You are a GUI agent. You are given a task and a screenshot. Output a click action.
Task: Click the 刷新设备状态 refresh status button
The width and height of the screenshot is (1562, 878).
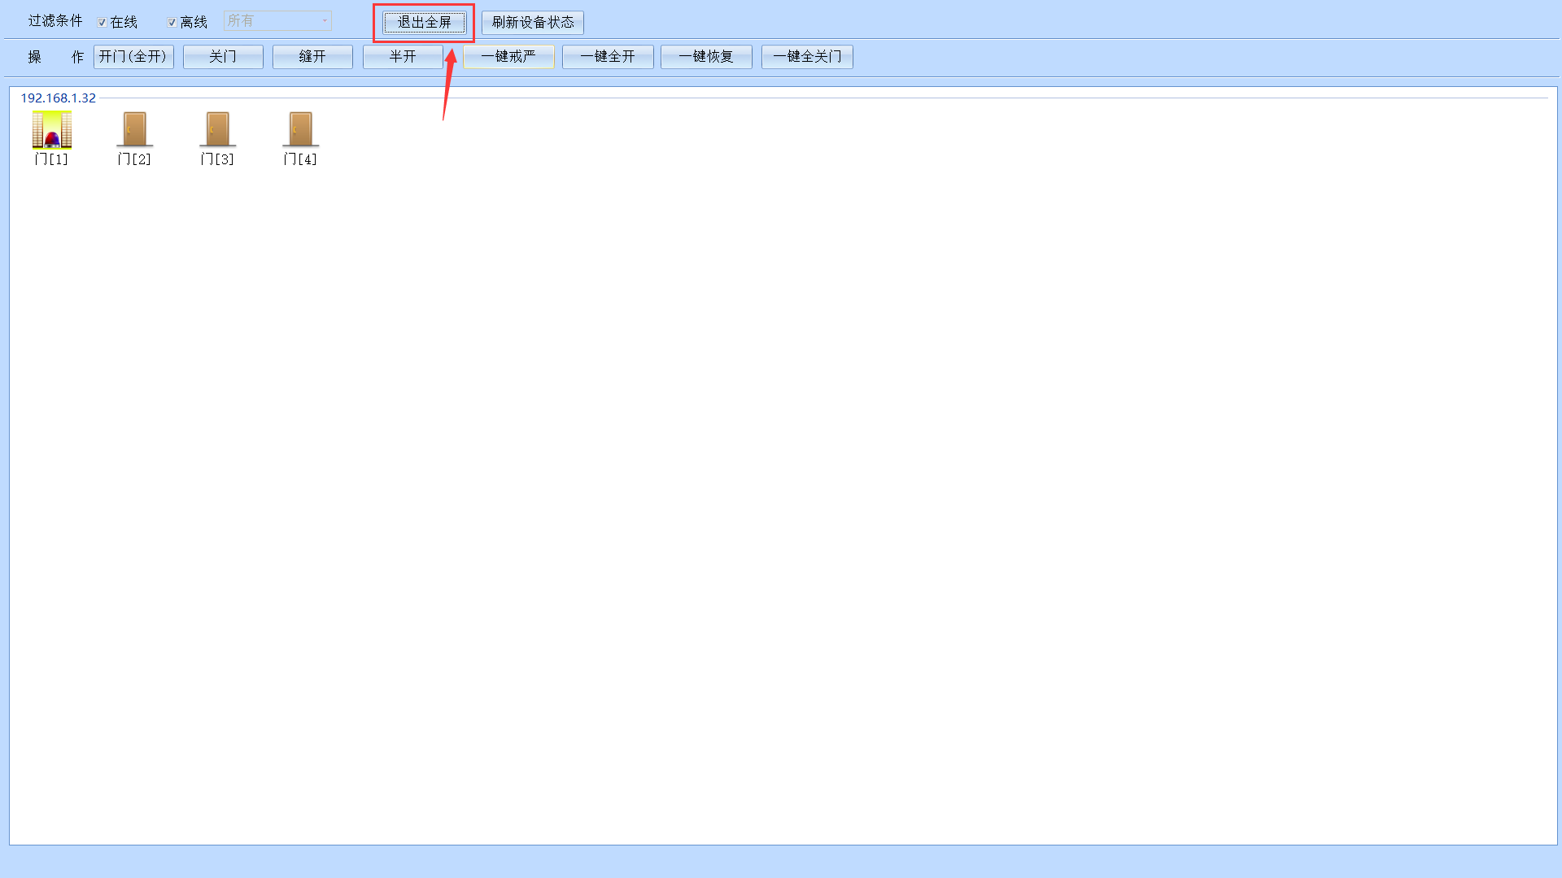click(x=533, y=23)
